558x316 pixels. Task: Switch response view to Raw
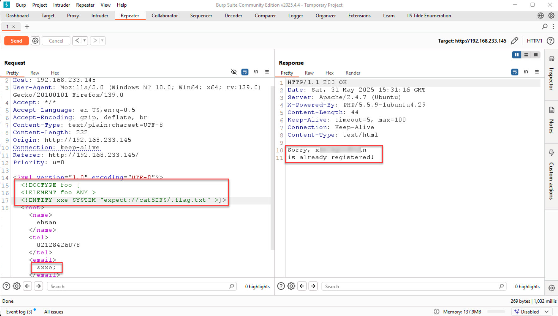tap(309, 73)
